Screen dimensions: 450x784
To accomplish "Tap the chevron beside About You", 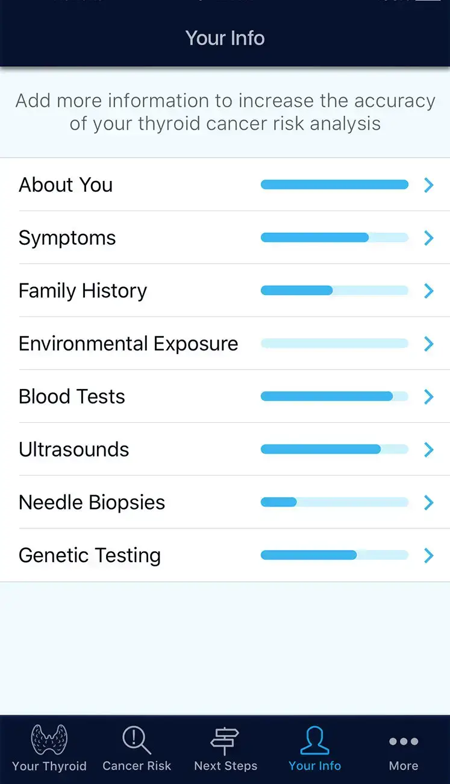I will [429, 185].
